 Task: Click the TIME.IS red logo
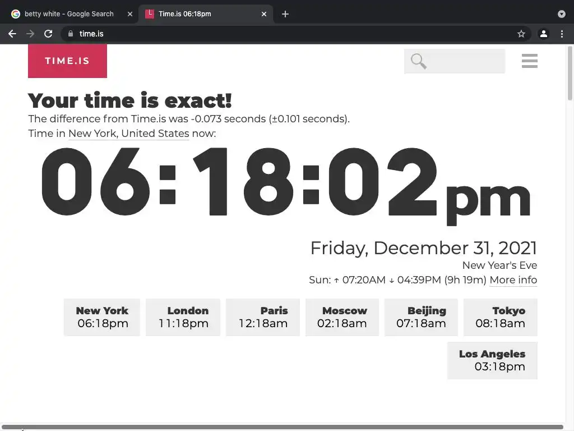pos(67,61)
